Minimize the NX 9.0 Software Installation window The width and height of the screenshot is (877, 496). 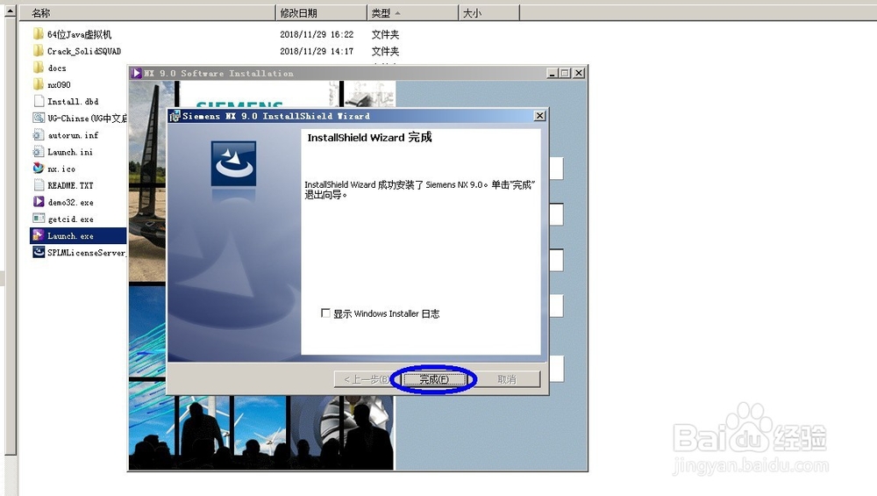(552, 73)
